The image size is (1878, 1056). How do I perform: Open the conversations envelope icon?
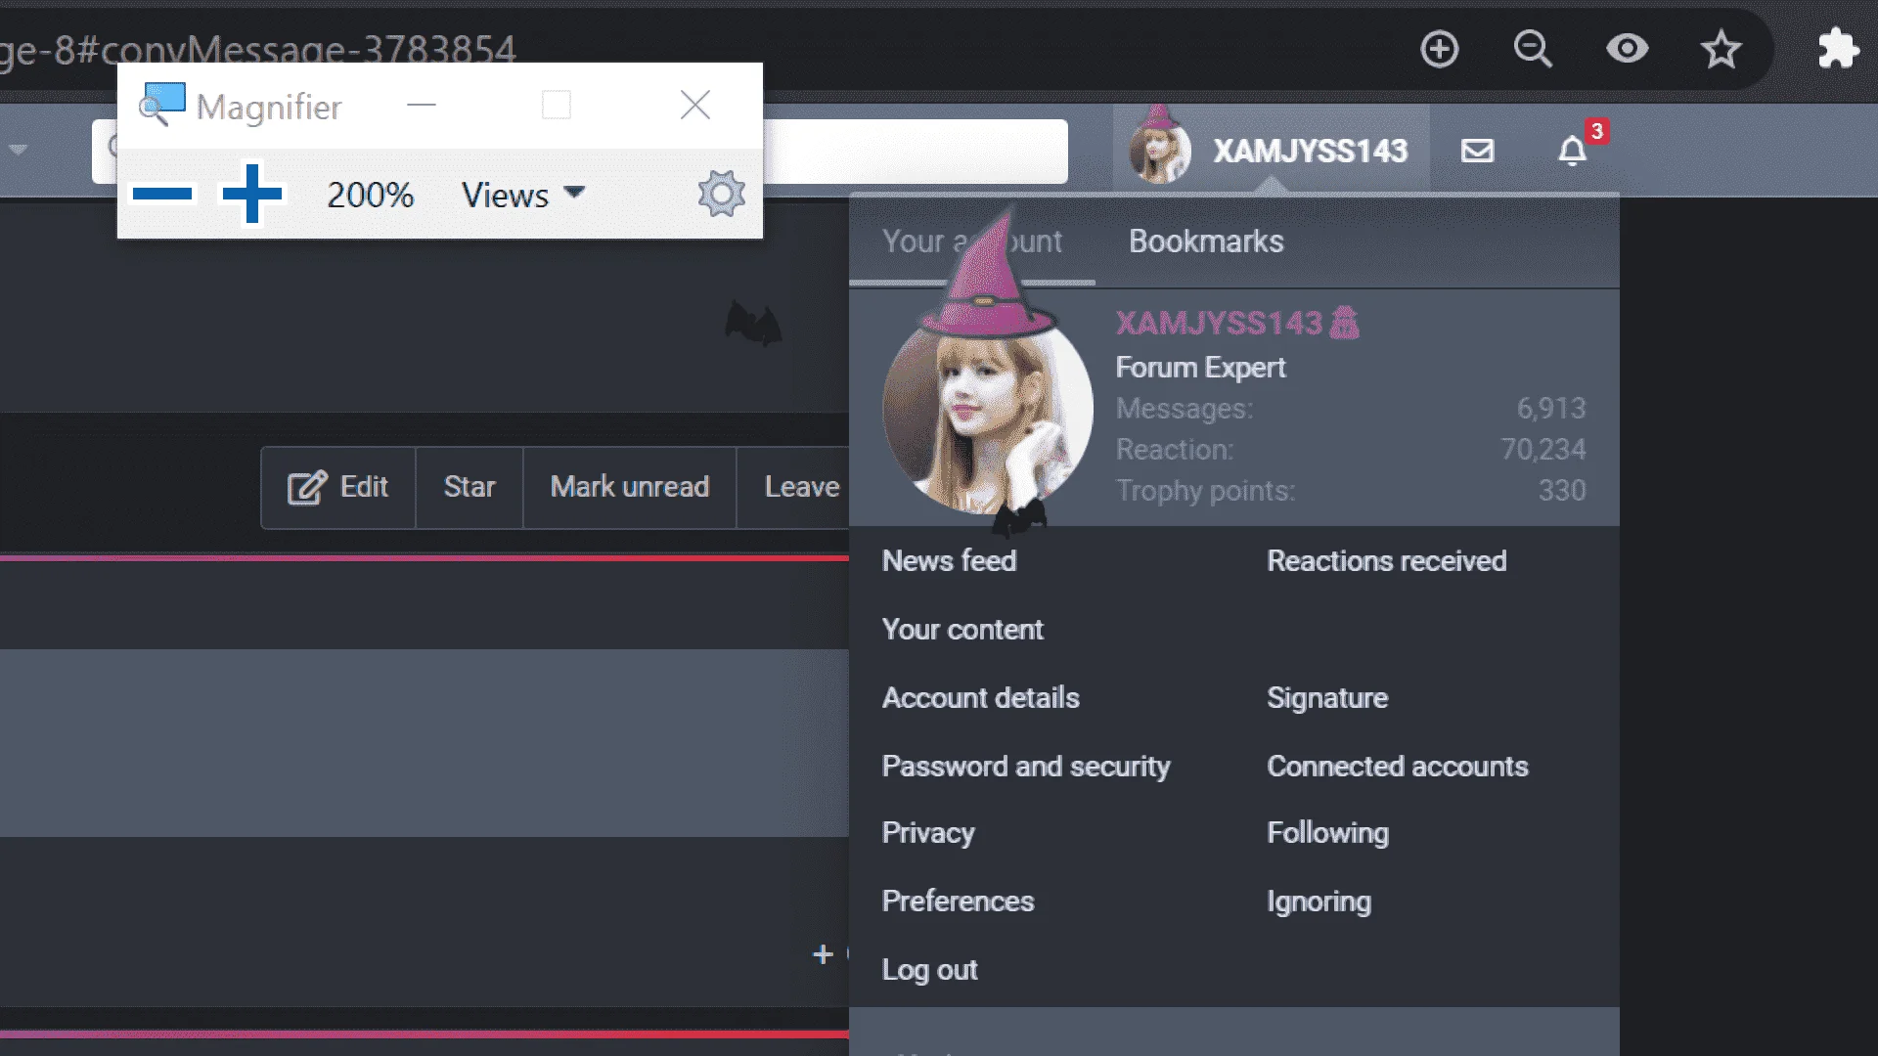click(x=1477, y=151)
